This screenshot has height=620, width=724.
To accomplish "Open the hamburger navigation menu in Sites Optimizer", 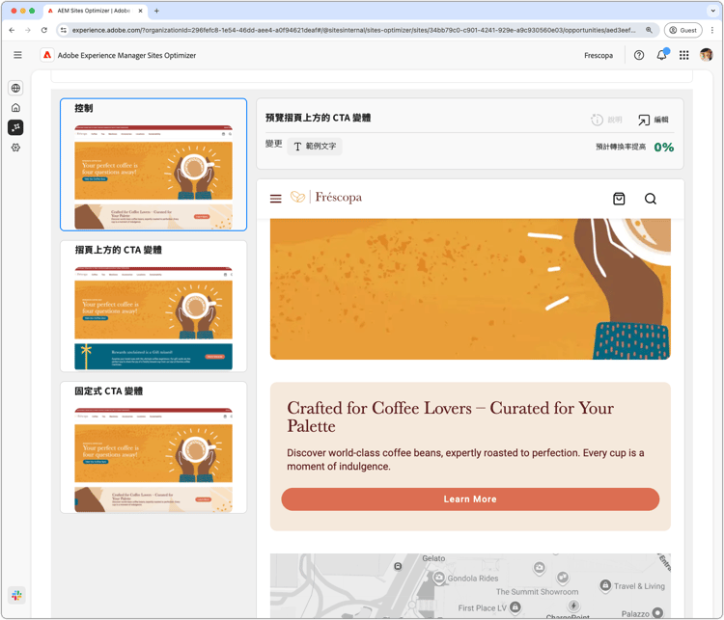I will pyautogui.click(x=17, y=55).
